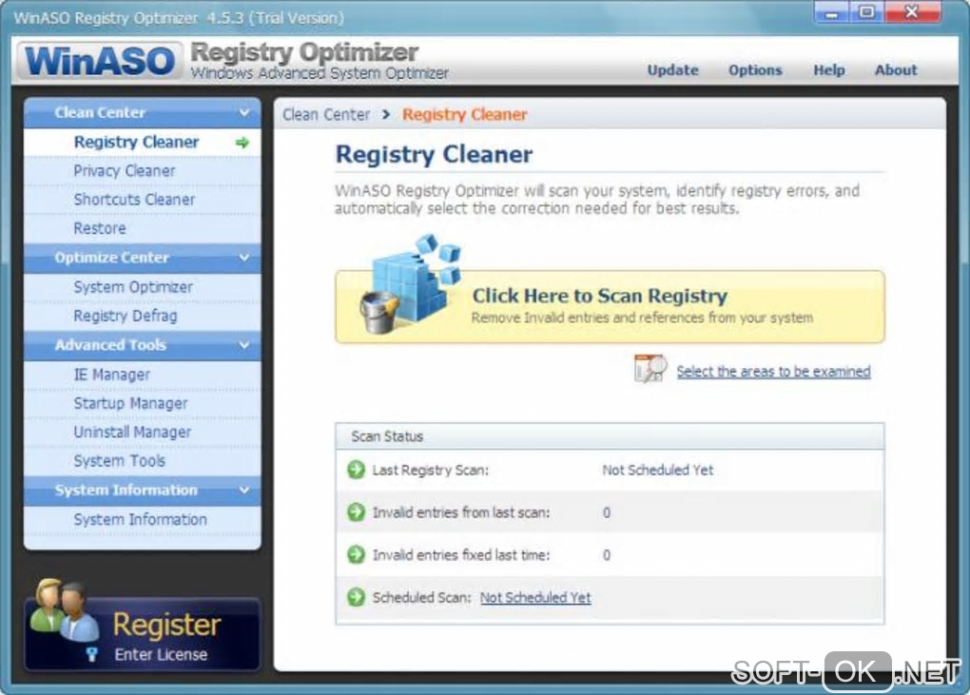Screen dimensions: 970x695
Task: Collapse the Clean Center section
Action: [x=244, y=112]
